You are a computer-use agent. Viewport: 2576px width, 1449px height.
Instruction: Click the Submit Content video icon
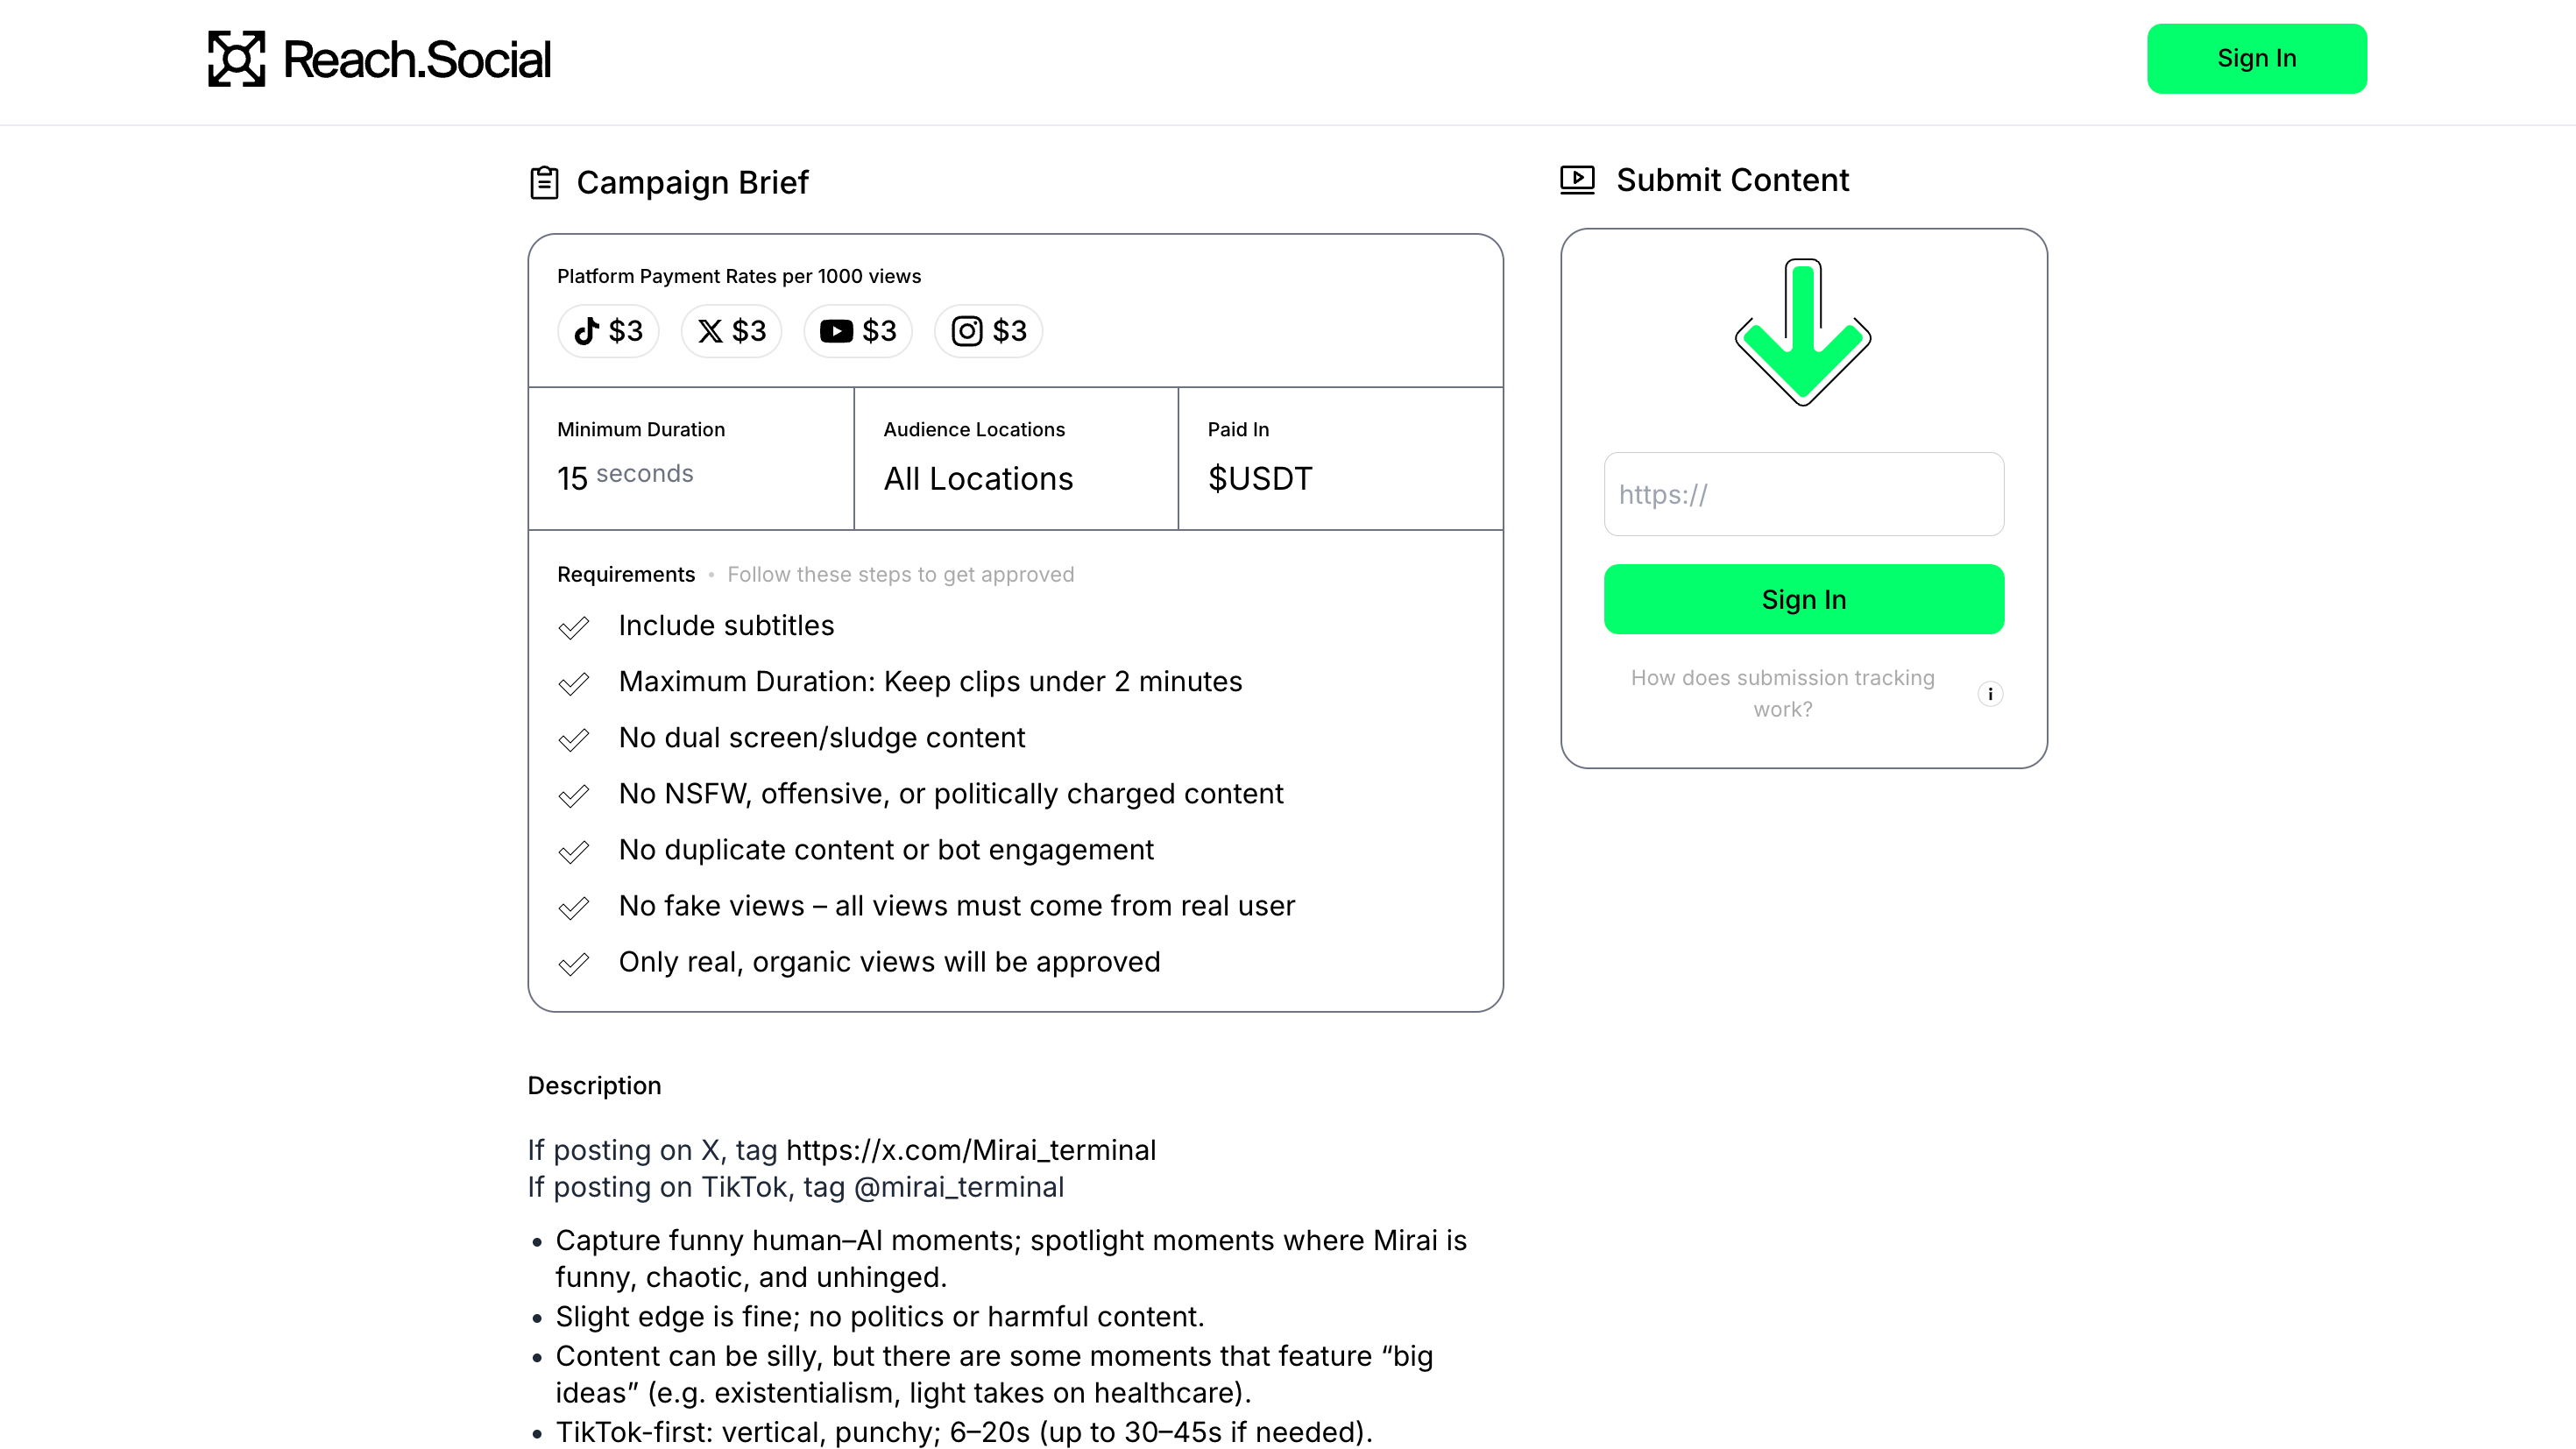[x=1577, y=180]
